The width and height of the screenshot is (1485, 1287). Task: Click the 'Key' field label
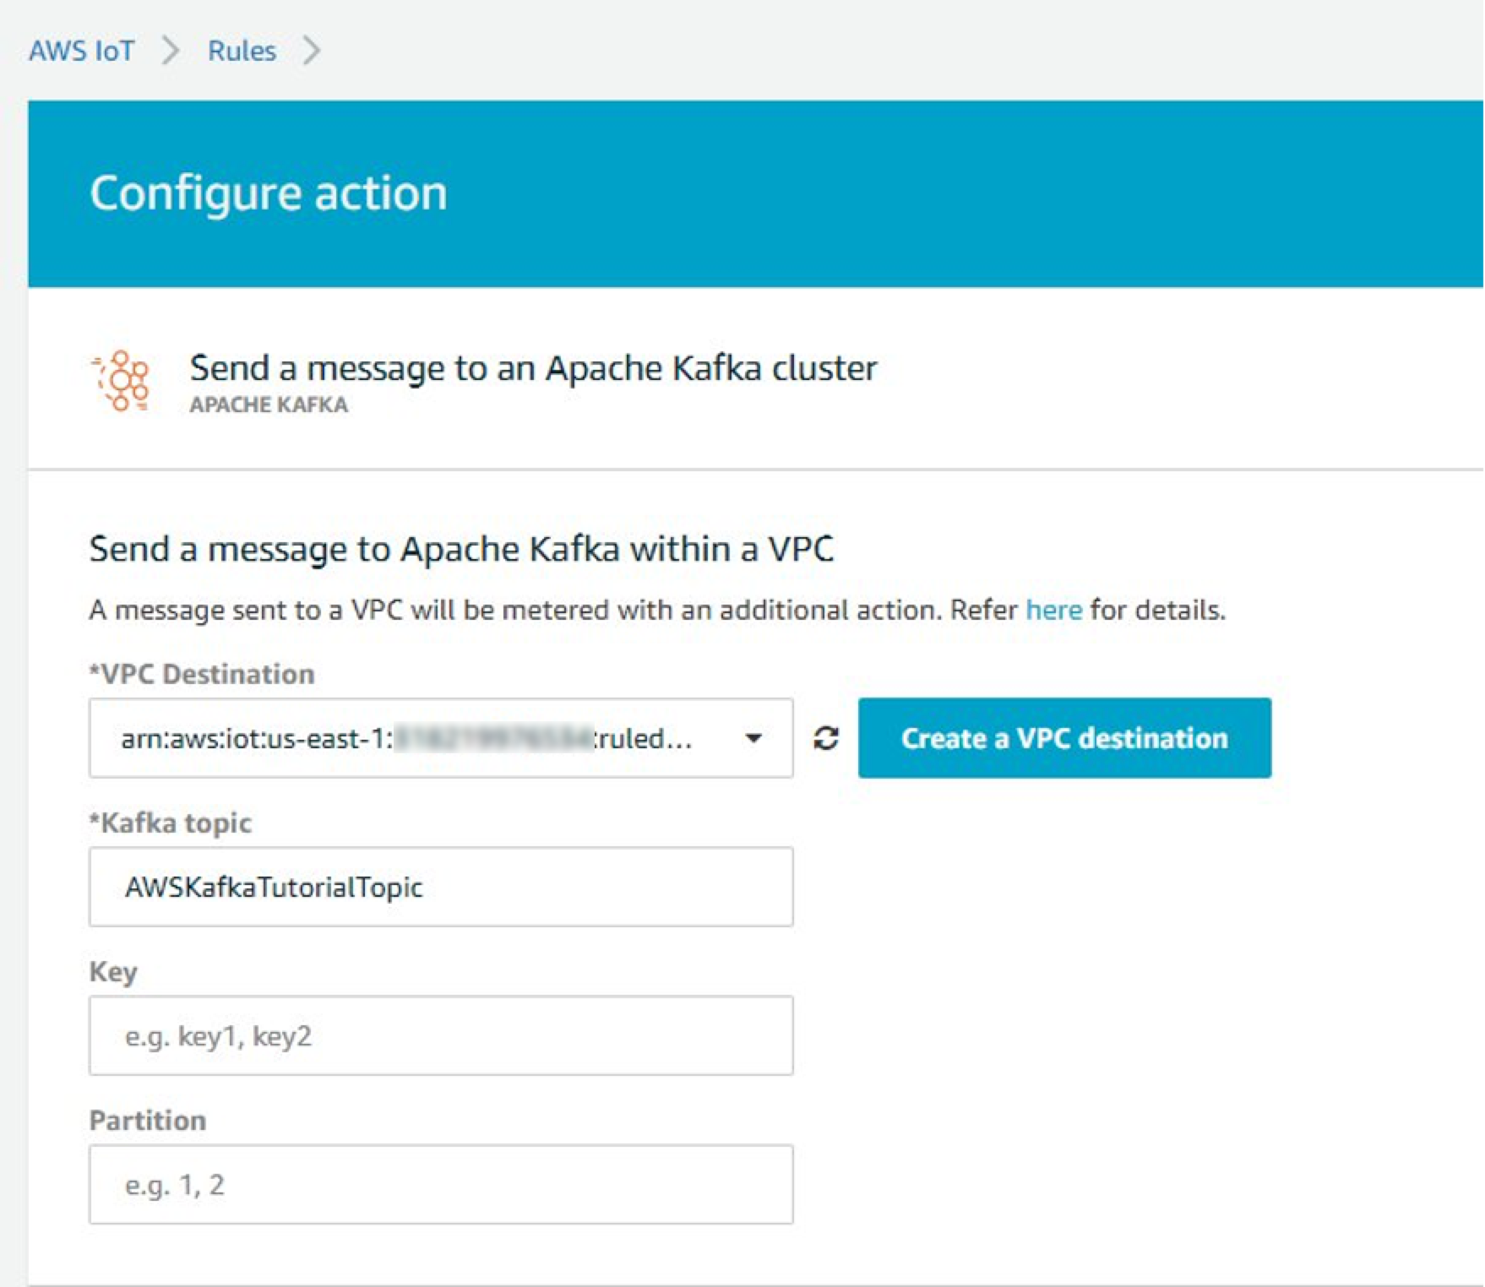click(113, 972)
